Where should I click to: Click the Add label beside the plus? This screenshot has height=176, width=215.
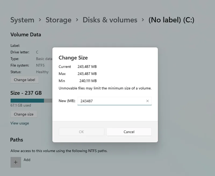pyautogui.click(x=27, y=160)
